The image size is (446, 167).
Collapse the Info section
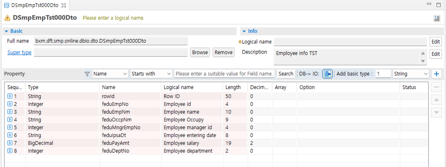pos(244,31)
